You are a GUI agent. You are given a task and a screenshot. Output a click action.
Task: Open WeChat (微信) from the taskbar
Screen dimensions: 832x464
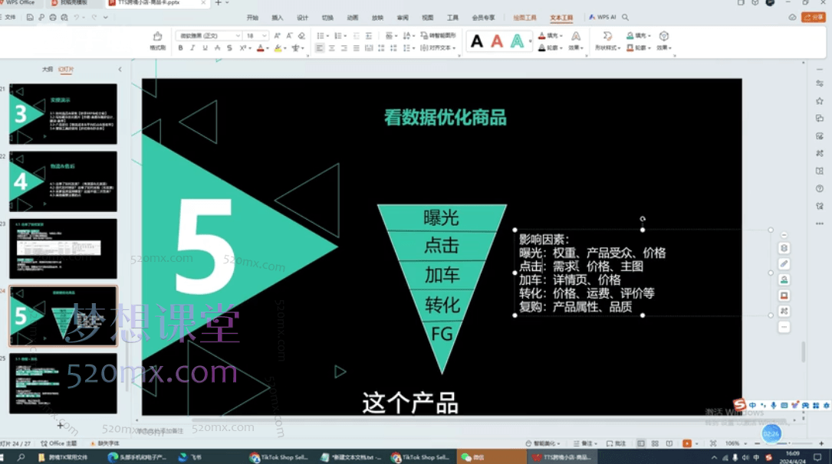[x=474, y=457]
